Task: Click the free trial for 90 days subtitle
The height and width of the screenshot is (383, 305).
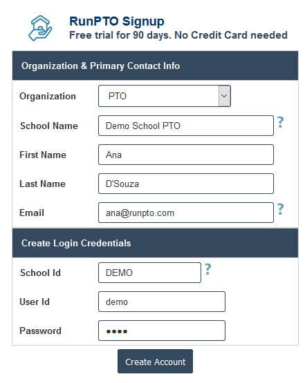Action: (178, 35)
